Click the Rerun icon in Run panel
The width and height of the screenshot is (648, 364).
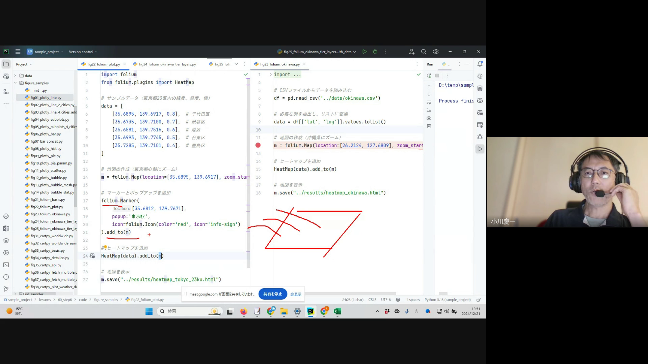click(429, 76)
